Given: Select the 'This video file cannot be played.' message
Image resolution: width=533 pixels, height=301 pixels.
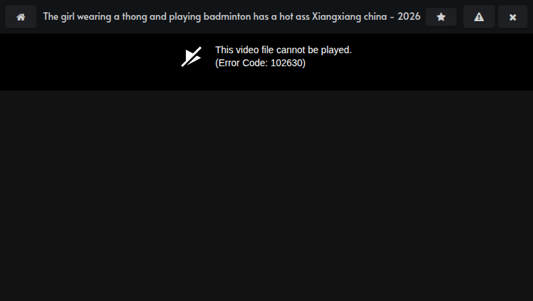Looking at the screenshot, I should click(x=284, y=50).
